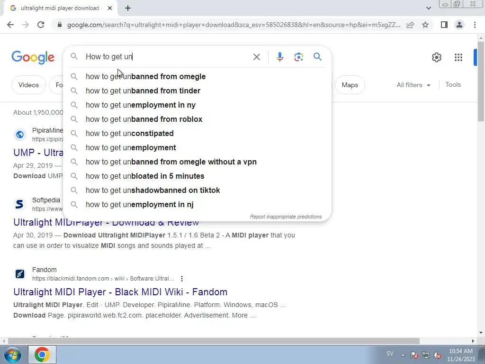Open the Chrome side panel
Screen dimensions: 485x364
tap(444, 25)
